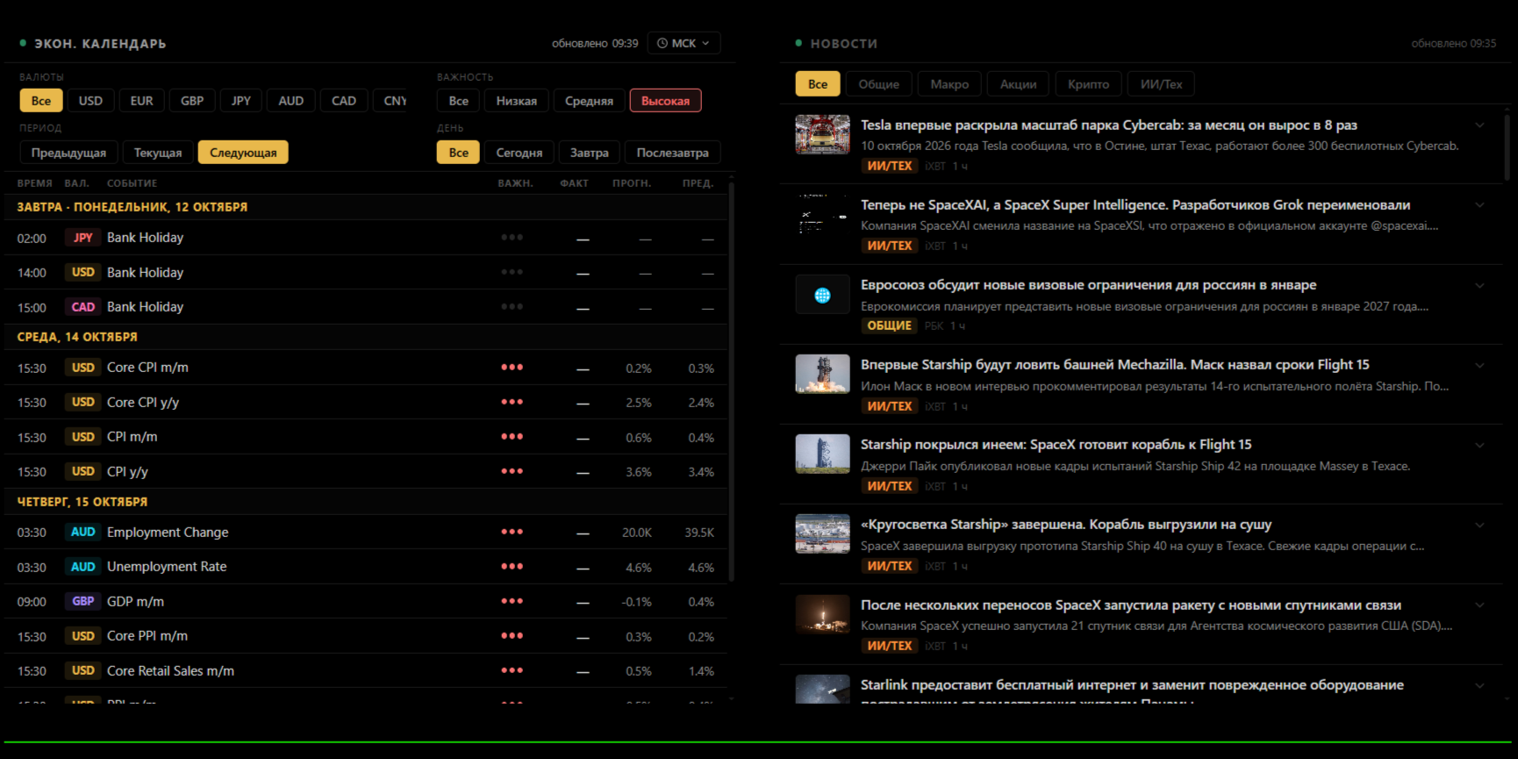Select CAD currency filter
Viewport: 1518px width, 759px height.
pyautogui.click(x=344, y=101)
